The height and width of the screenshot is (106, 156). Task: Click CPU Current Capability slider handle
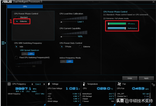[x=61, y=37]
